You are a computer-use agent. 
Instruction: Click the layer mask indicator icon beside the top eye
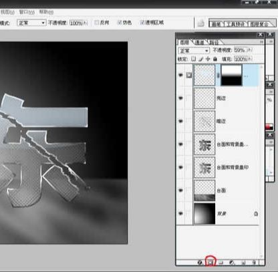[x=189, y=75]
